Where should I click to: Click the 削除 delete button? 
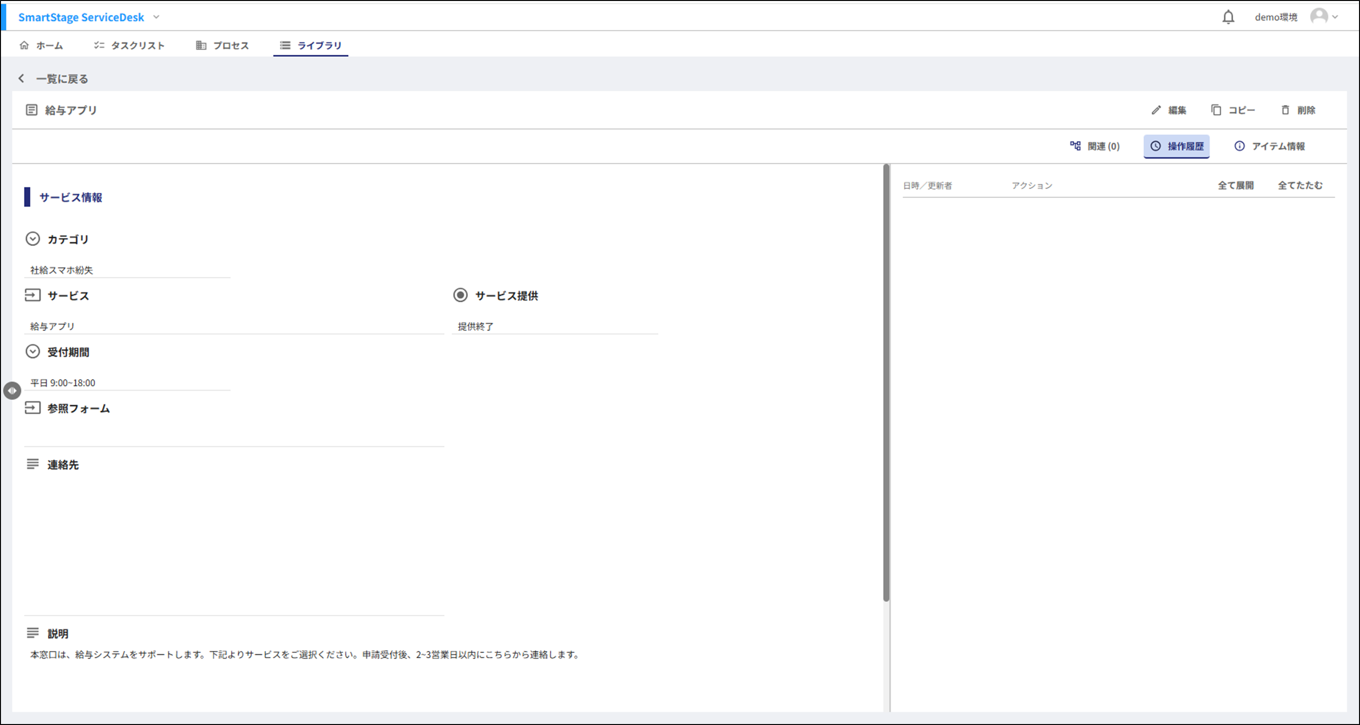pyautogui.click(x=1298, y=110)
